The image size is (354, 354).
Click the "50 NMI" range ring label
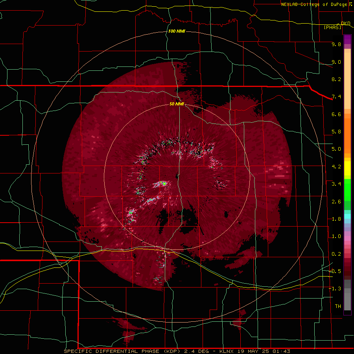tap(177, 104)
